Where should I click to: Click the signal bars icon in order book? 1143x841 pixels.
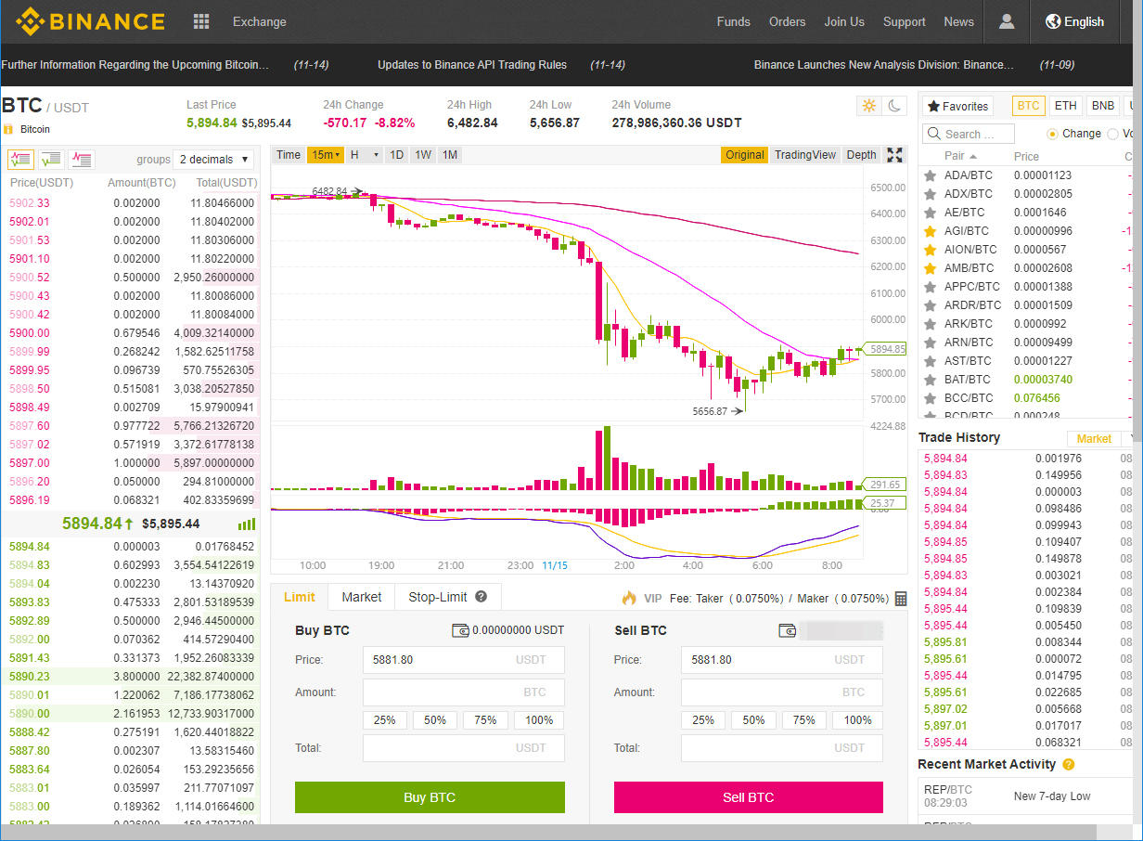coord(246,524)
